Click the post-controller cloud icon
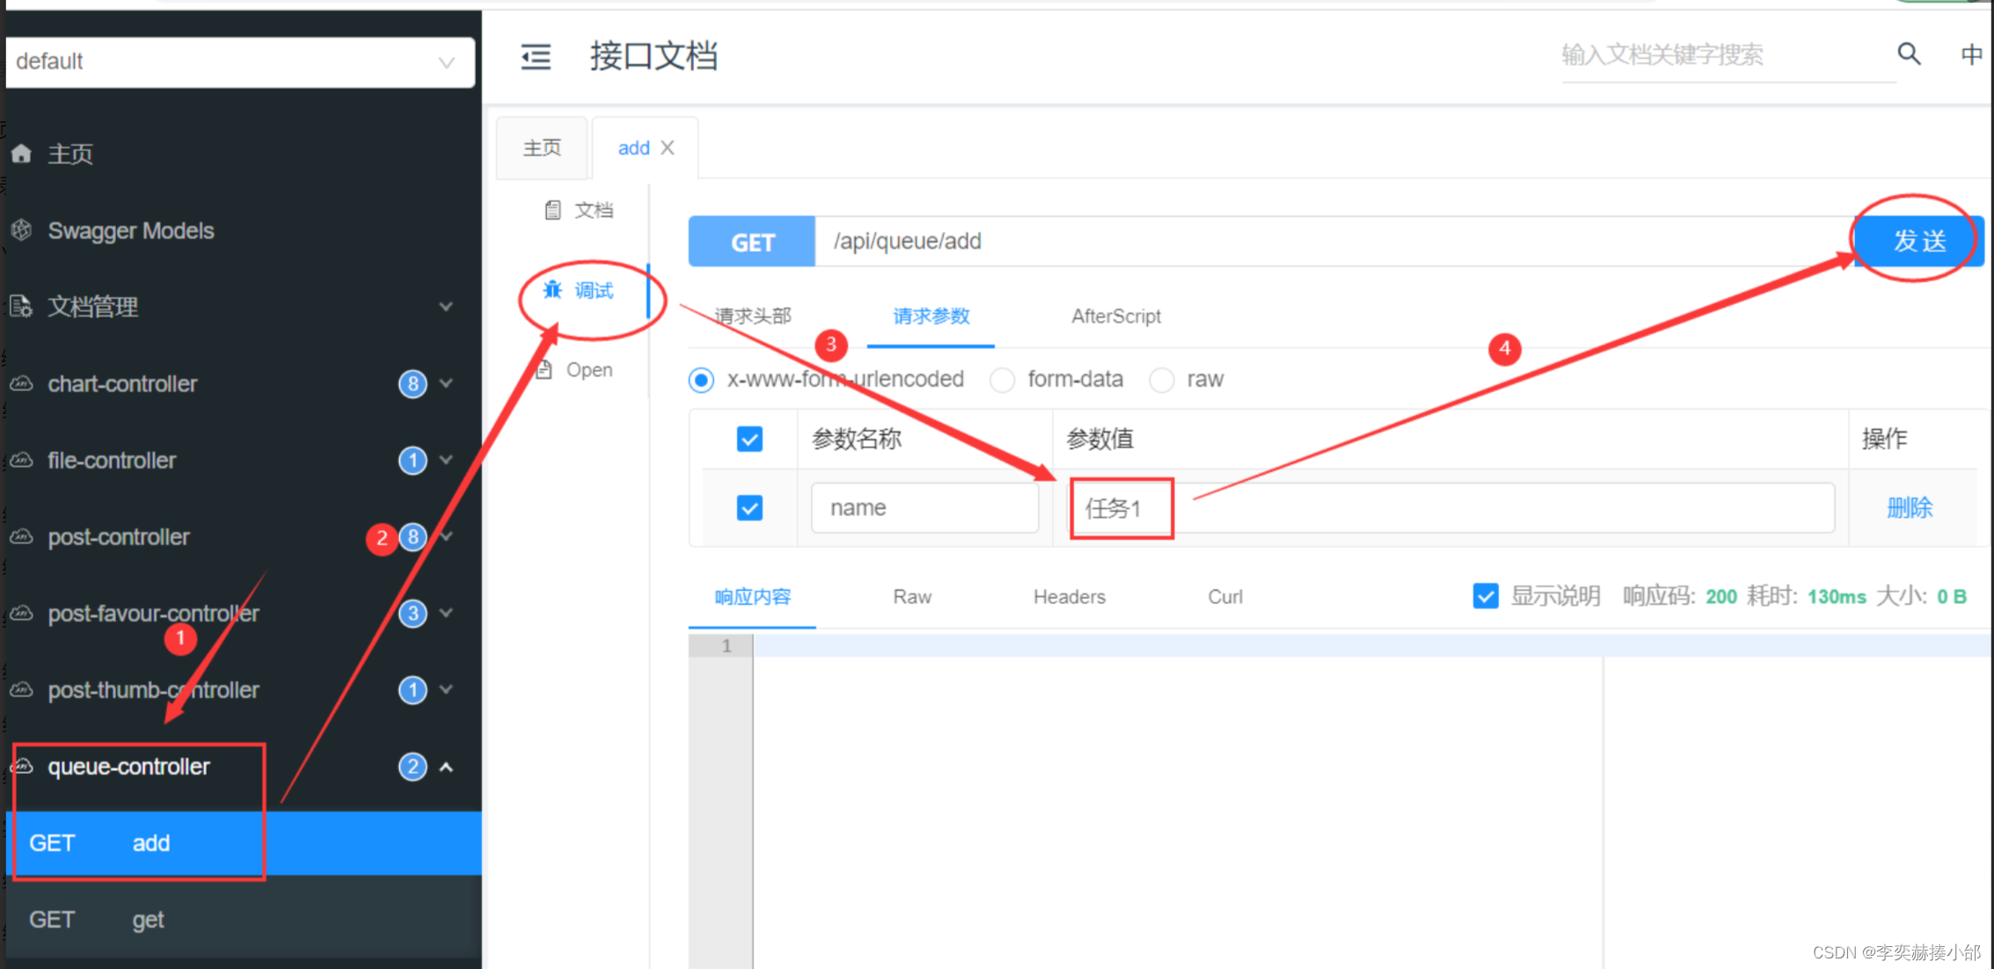This screenshot has width=1994, height=969. (x=21, y=536)
